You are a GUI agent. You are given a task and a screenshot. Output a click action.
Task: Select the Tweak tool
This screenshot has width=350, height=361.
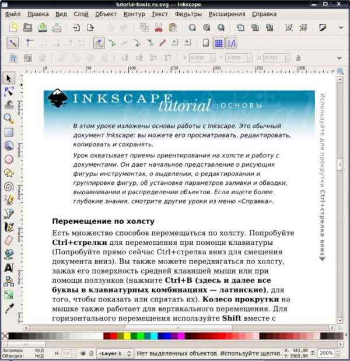click(x=9, y=105)
